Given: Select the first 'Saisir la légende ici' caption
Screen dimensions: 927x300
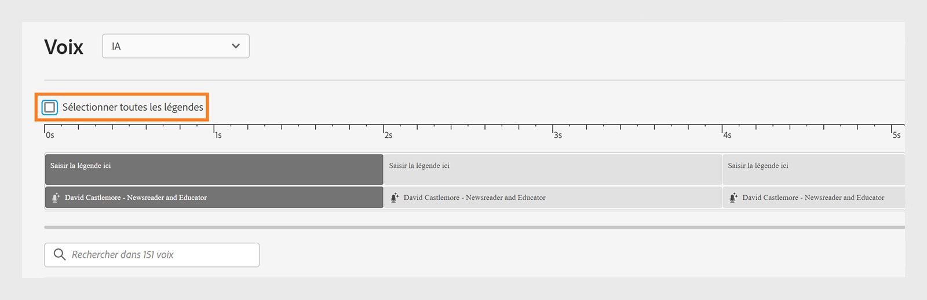Looking at the screenshot, I should click(214, 169).
